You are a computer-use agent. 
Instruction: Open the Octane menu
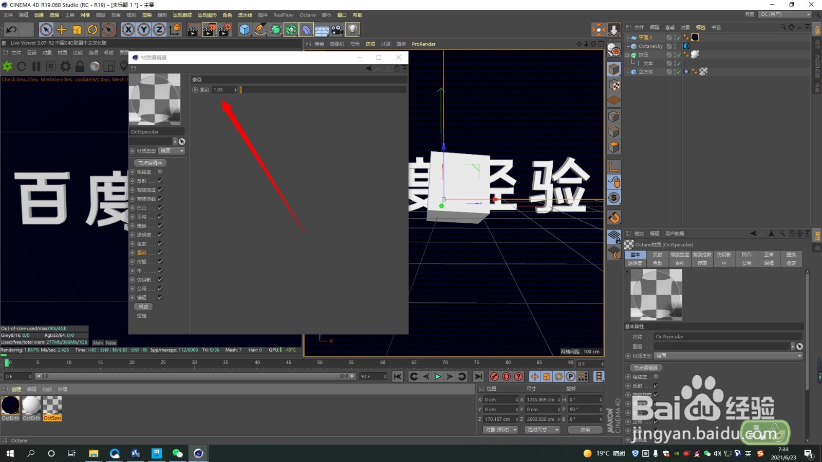click(x=308, y=15)
